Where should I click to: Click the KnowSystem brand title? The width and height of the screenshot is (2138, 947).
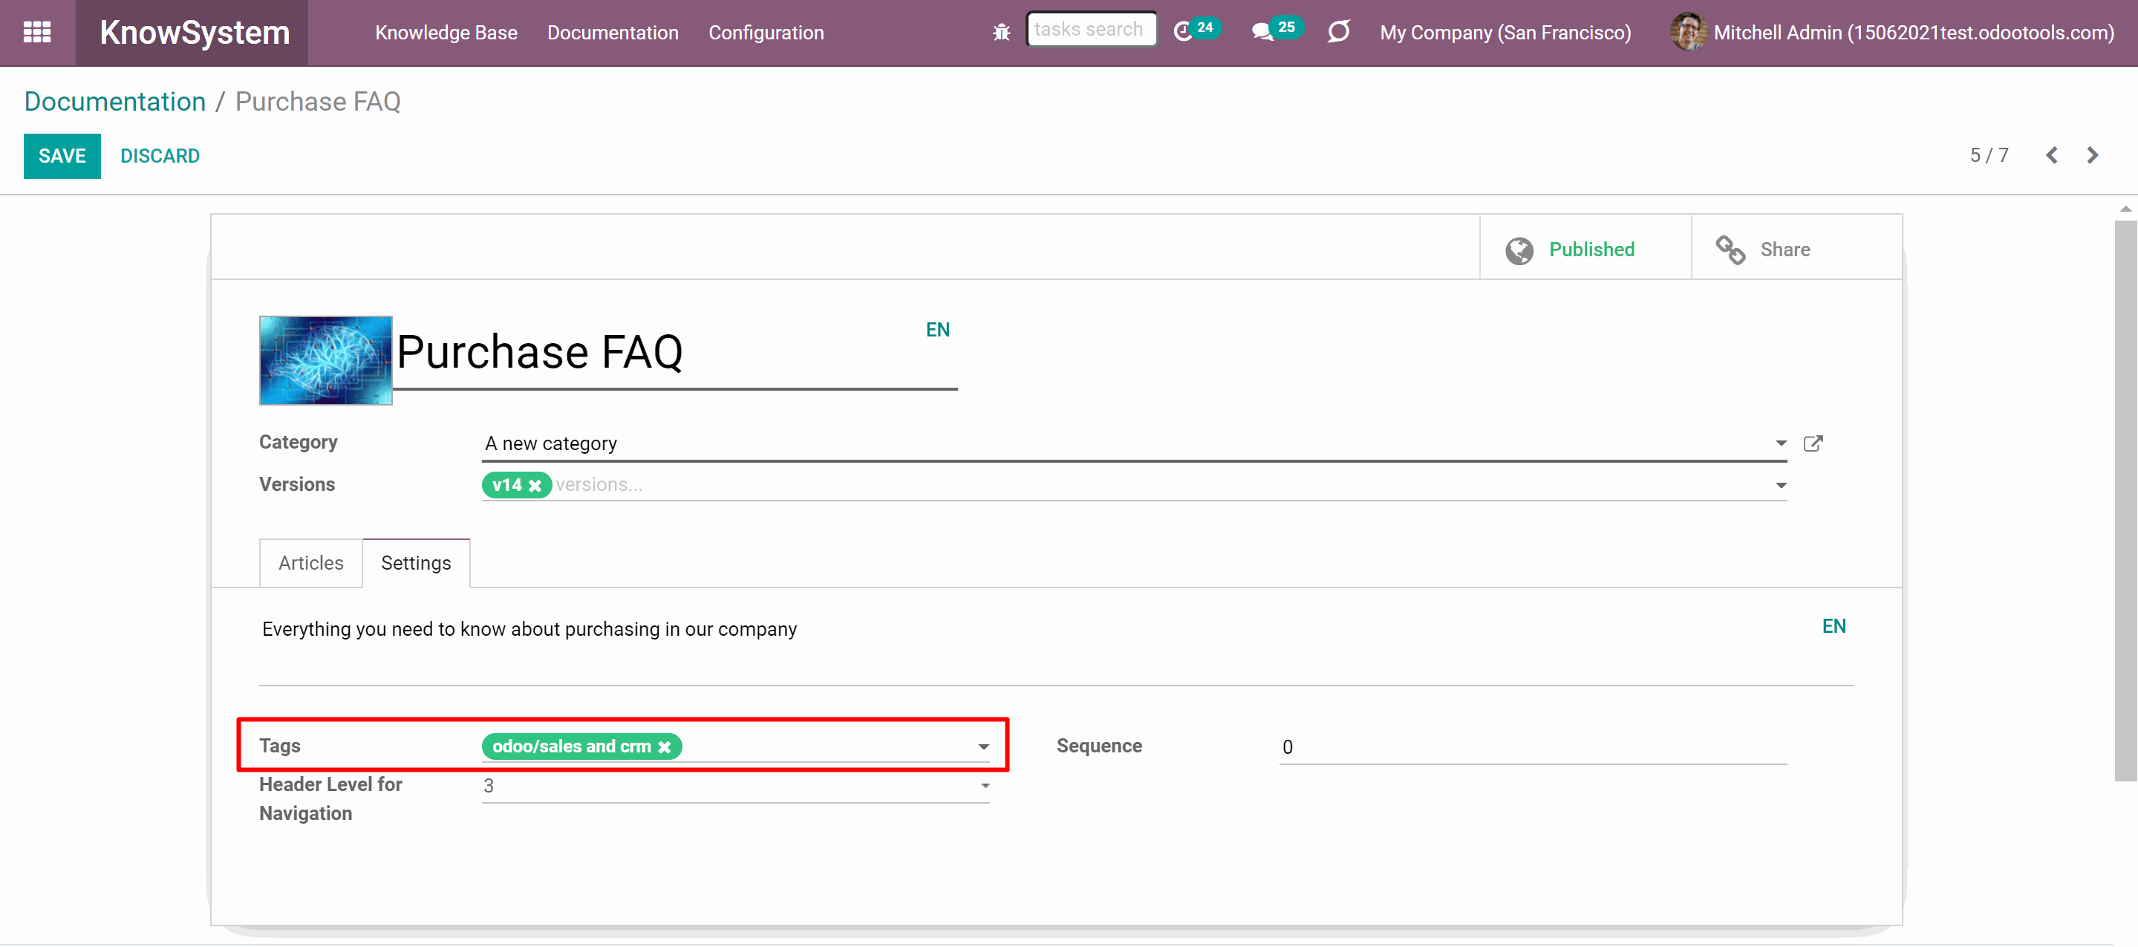tap(195, 33)
